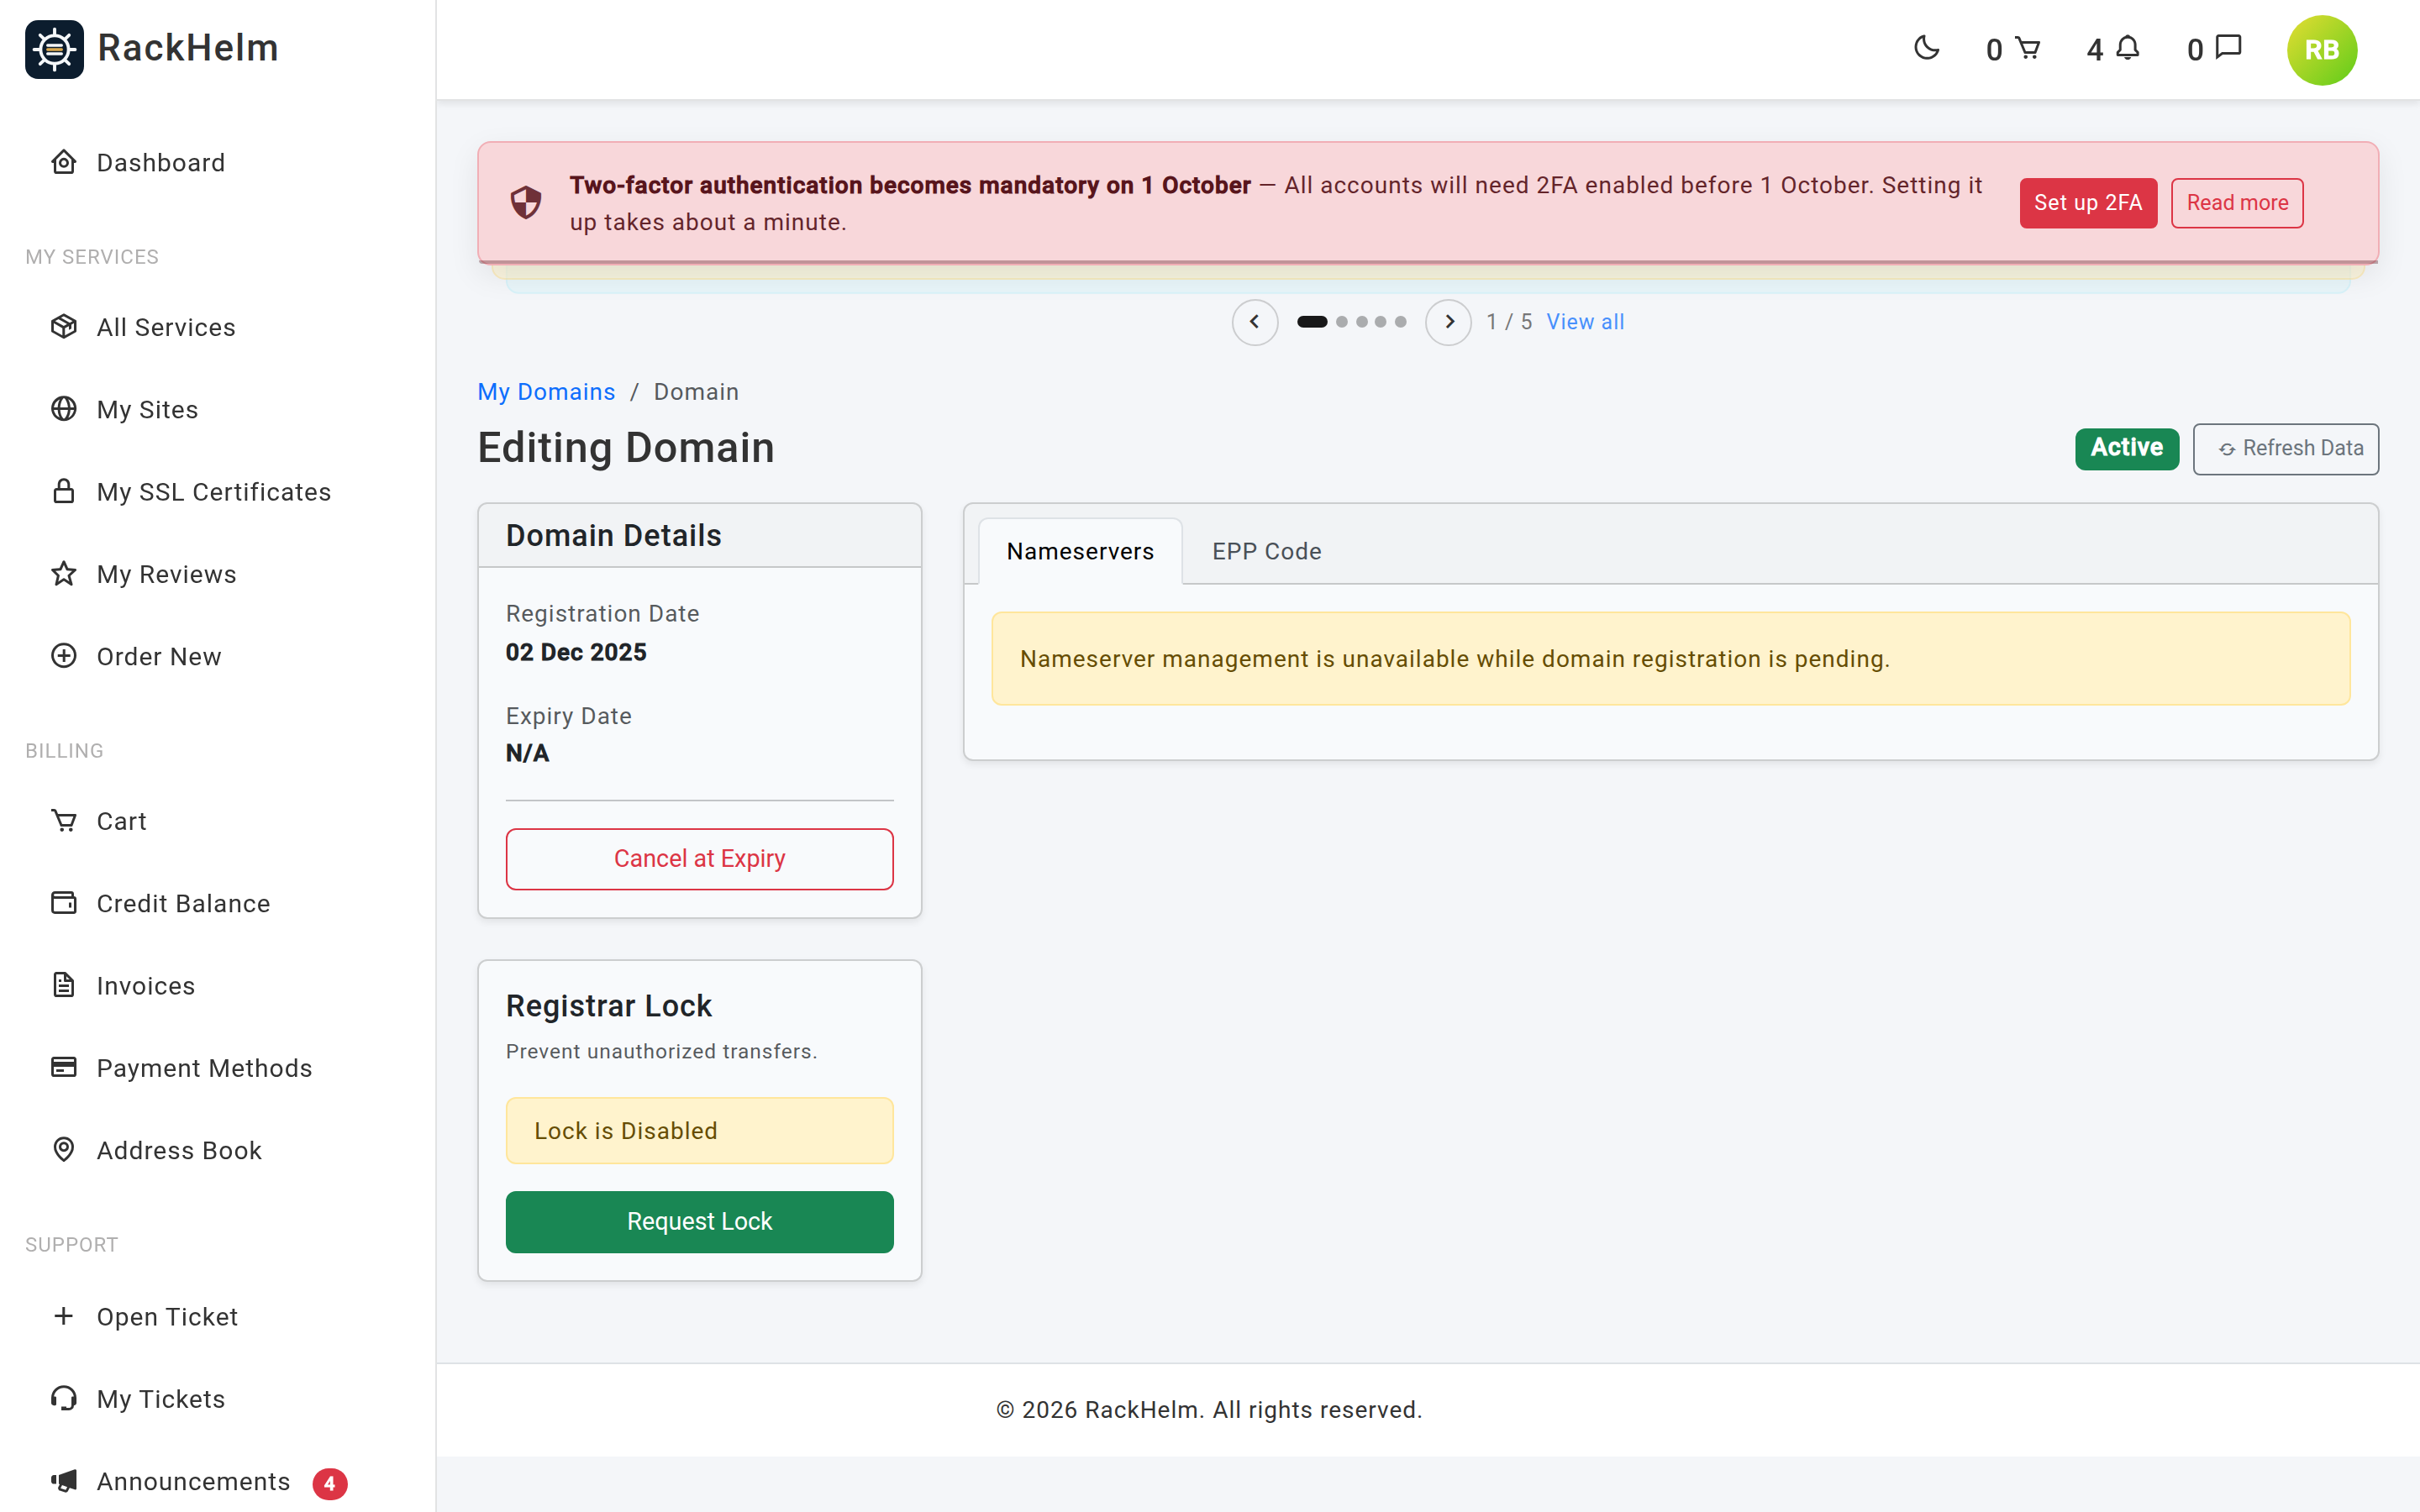Click '02 Dec 2025' registration date

point(576,652)
